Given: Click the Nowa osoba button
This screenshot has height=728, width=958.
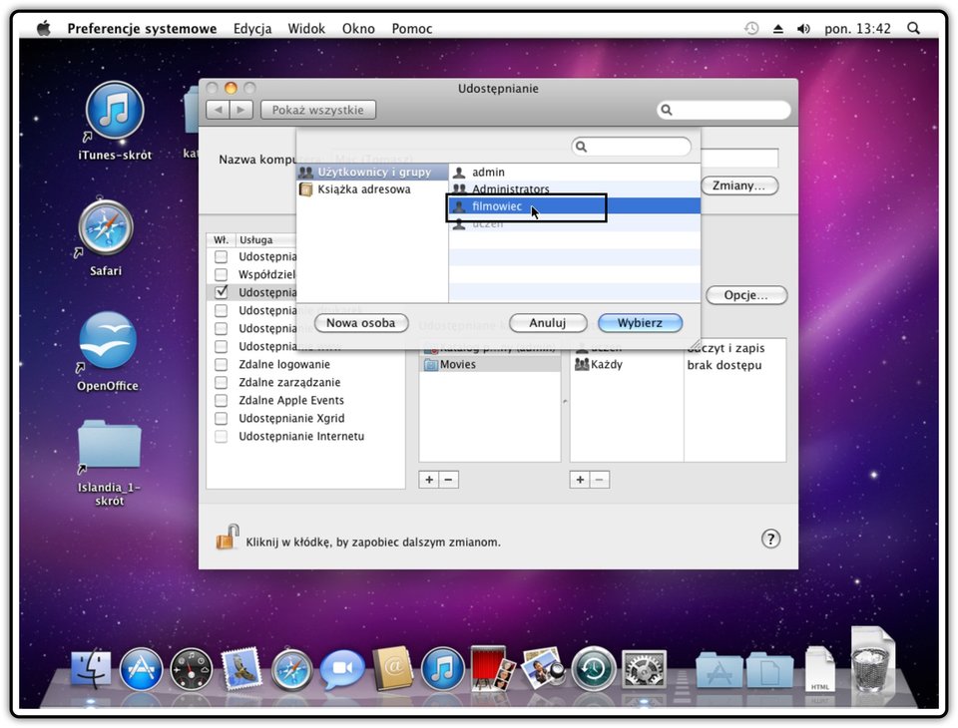Looking at the screenshot, I should pos(361,323).
